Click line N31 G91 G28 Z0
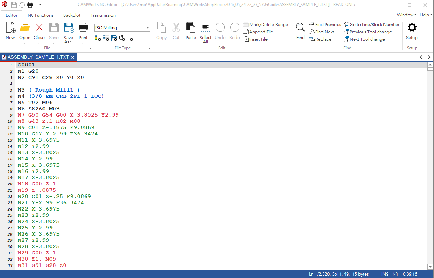Screen dimensions: 434x278 [42, 265]
